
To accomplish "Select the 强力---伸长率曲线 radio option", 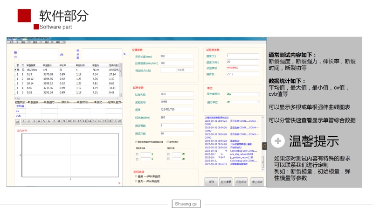I will tap(136, 181).
